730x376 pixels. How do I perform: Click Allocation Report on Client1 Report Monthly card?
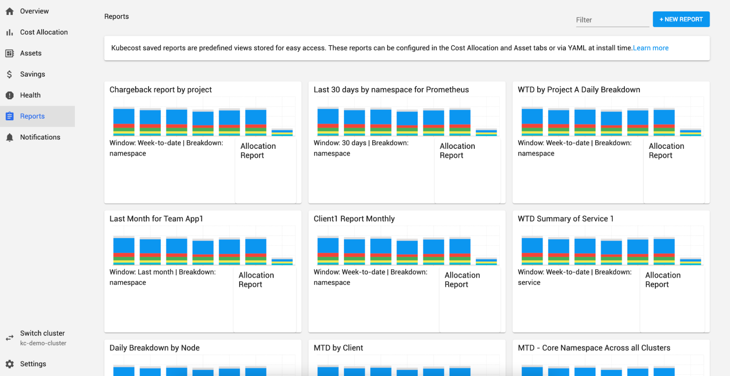pyautogui.click(x=462, y=280)
